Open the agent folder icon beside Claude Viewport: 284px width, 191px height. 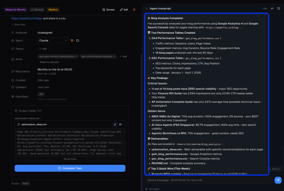pyautogui.click(x=78, y=41)
